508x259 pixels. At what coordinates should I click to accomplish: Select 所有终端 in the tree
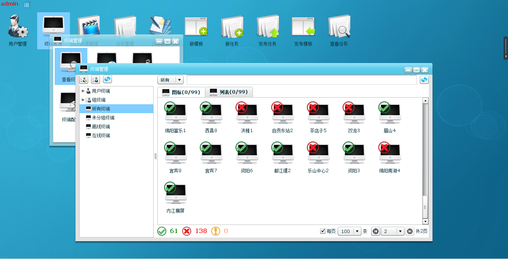tap(116, 109)
